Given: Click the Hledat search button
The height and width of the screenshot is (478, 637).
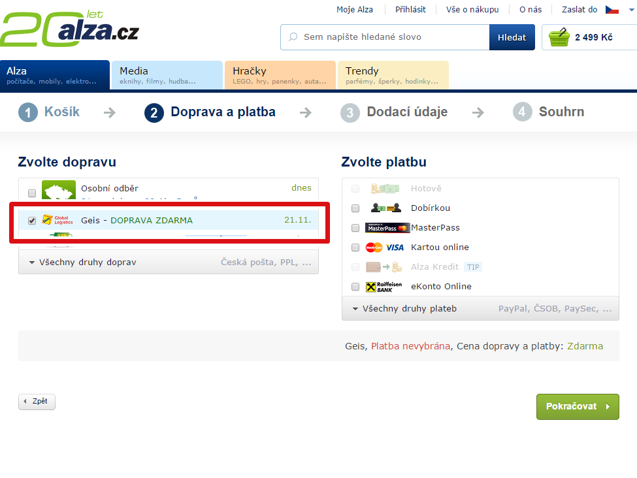Looking at the screenshot, I should coord(512,37).
